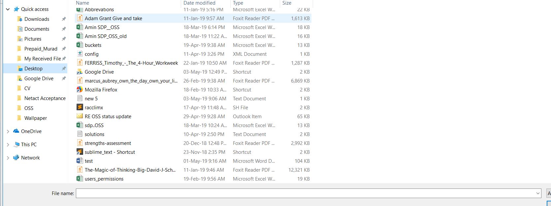
Task: Click the '01-May-19 9:16 AM' date cell
Action: (x=205, y=161)
